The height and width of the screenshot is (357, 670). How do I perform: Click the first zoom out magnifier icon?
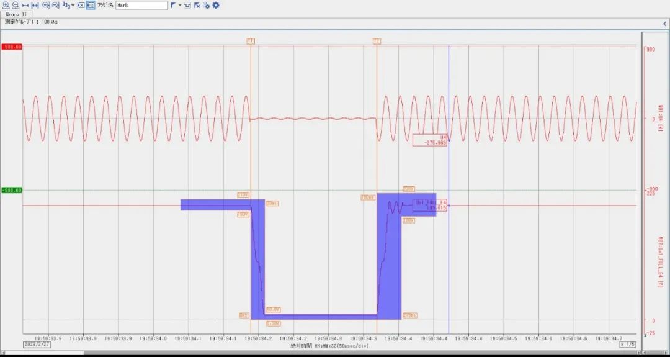click(16, 5)
